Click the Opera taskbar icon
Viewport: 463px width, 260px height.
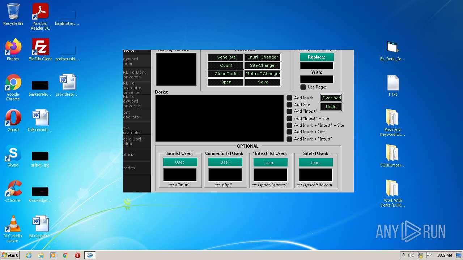77,255
